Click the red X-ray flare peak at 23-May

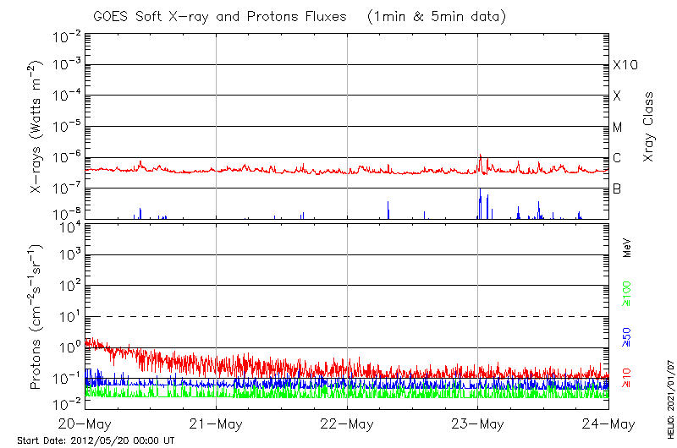(x=481, y=156)
